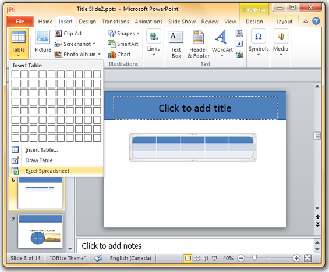Expand the Links group dropdown
The image size is (329, 272).
[x=153, y=43]
